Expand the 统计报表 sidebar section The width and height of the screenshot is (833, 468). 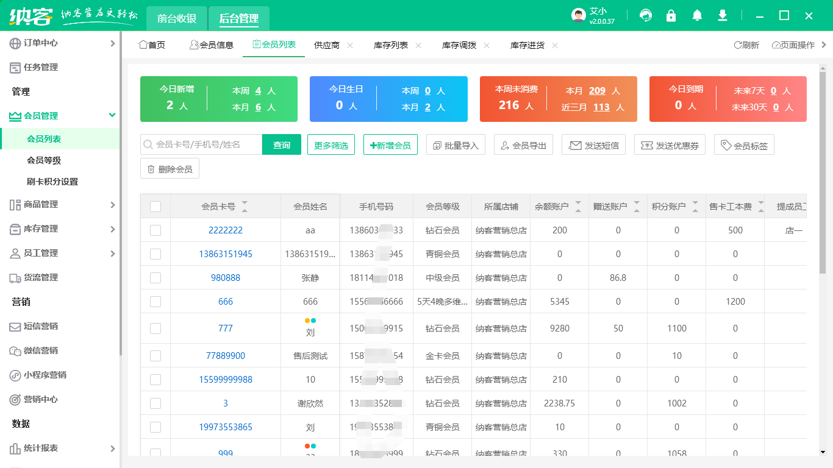[112, 448]
